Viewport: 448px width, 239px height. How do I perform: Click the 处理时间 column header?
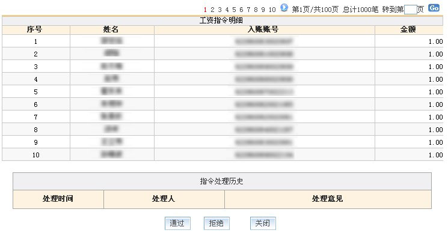coord(58,199)
